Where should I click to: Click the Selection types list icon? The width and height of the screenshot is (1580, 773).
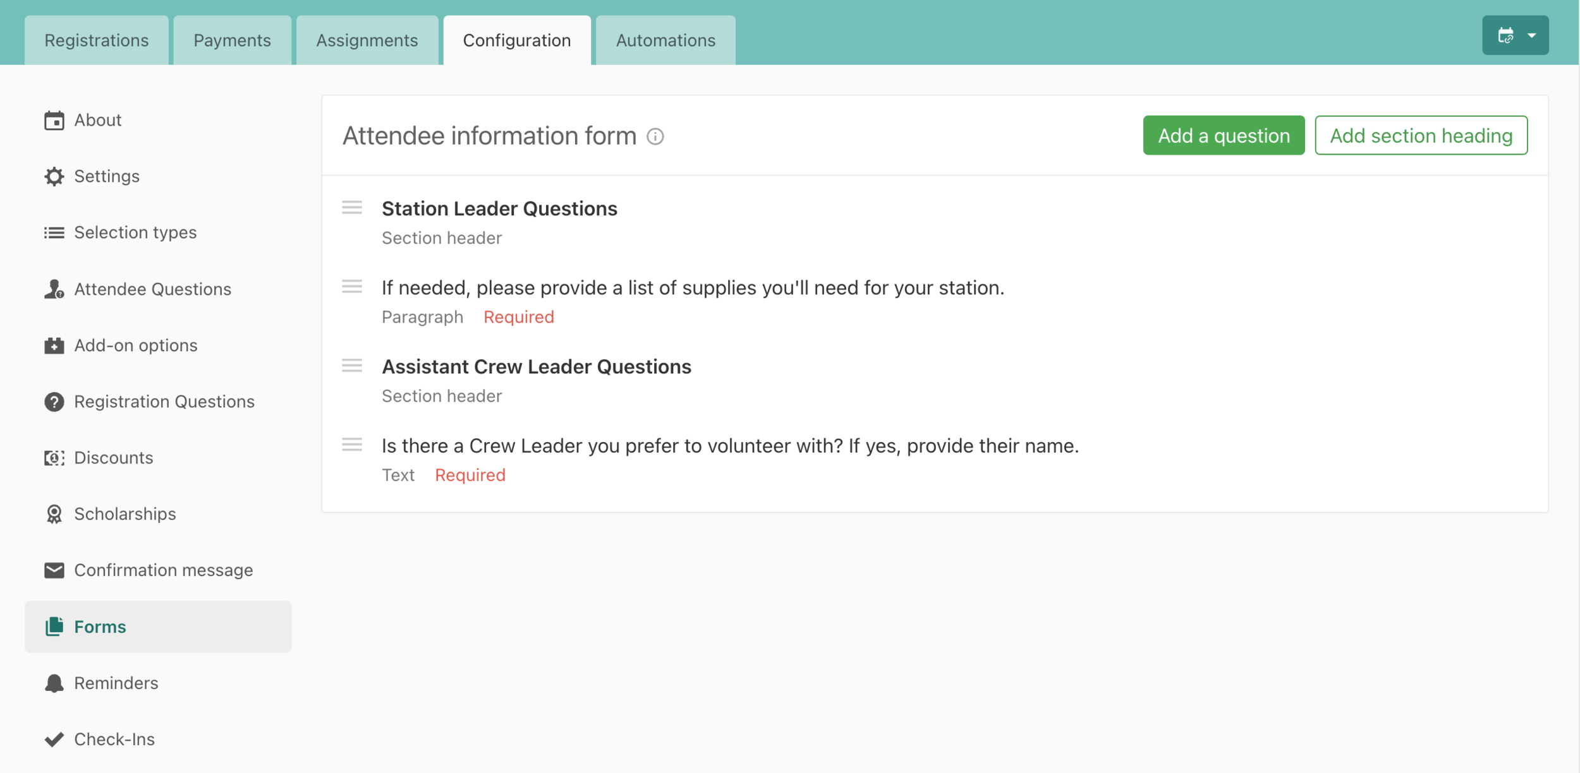[54, 233]
